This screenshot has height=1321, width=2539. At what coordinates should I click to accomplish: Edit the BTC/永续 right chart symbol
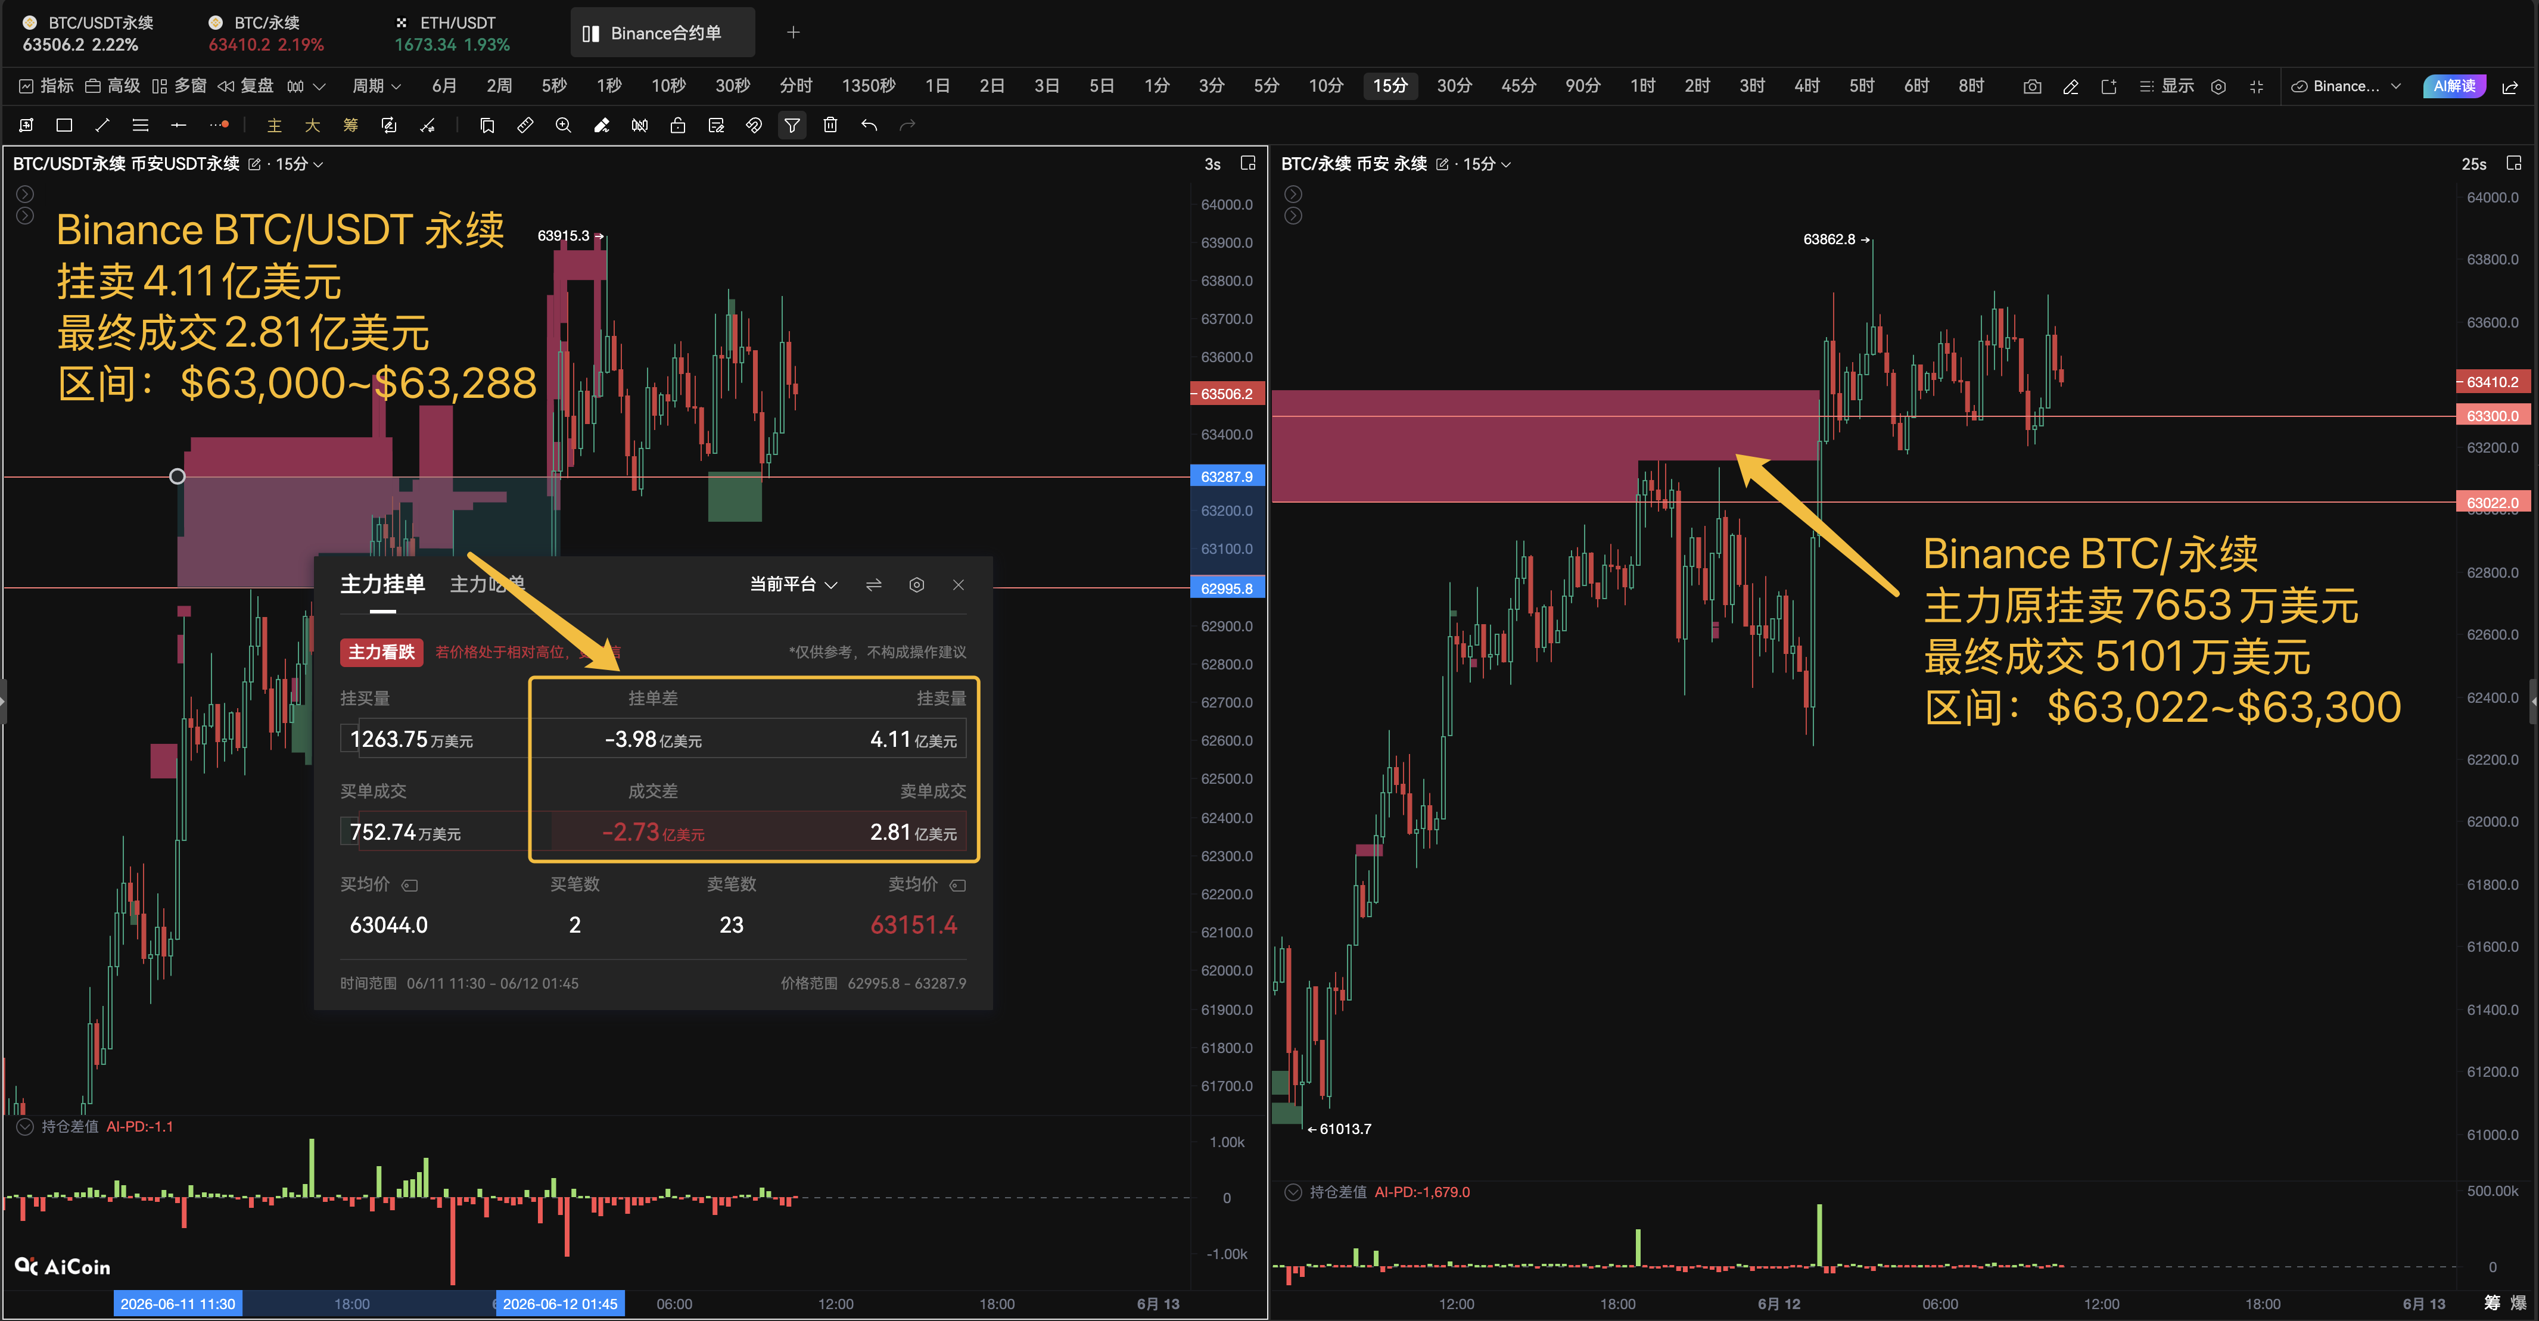(x=1442, y=164)
